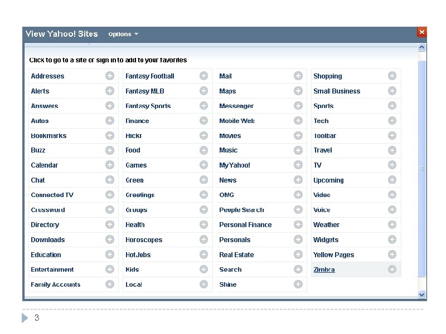Add Family Accounts with its plus icon
This screenshot has width=446, height=334.
pyautogui.click(x=109, y=284)
